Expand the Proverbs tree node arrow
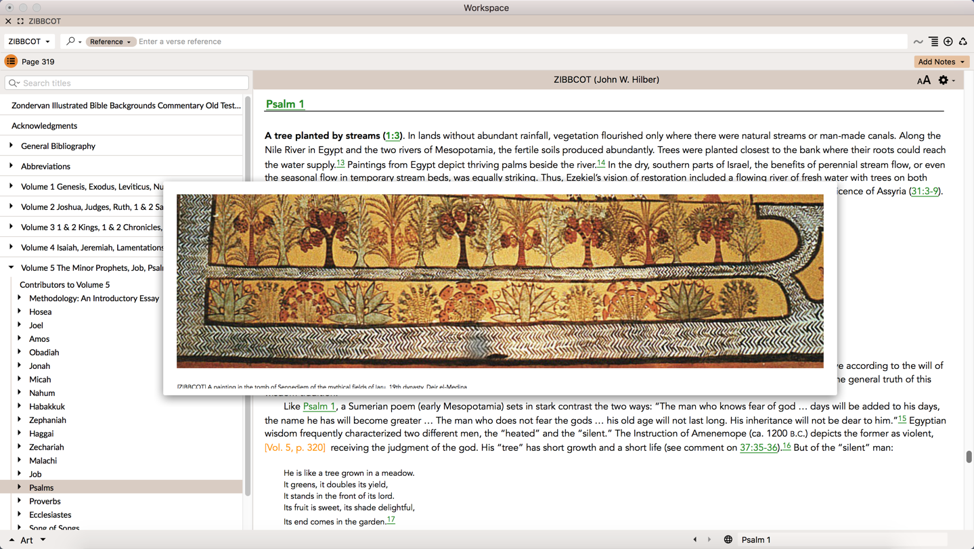Screen dimensions: 974x549 tap(19, 501)
